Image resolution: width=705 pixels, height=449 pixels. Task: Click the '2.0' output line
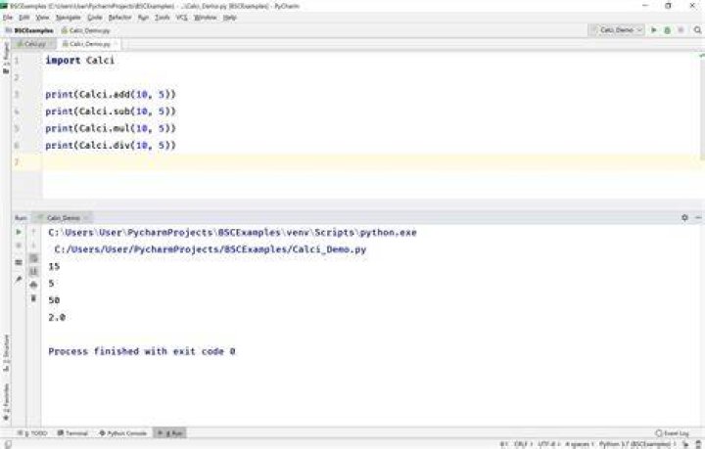click(57, 317)
